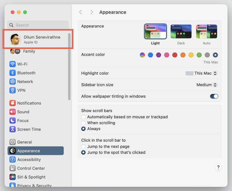Click the Bluetooth icon in the sidebar
This screenshot has width=232, height=191.
(x=12, y=73)
